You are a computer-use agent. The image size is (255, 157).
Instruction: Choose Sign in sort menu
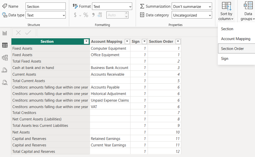pyautogui.click(x=237, y=58)
